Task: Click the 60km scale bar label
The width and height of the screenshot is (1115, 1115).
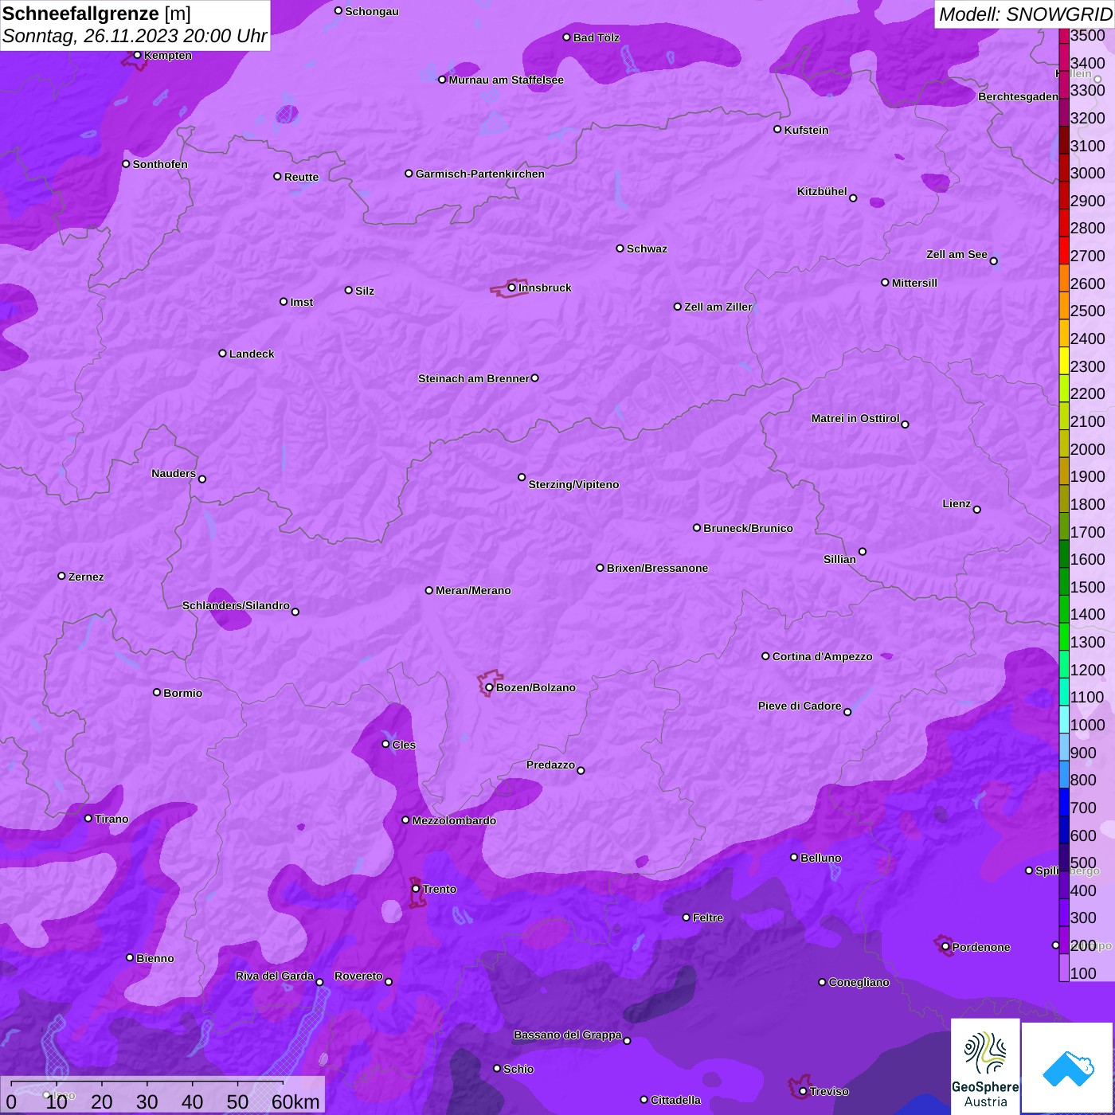Action: 295,1101
